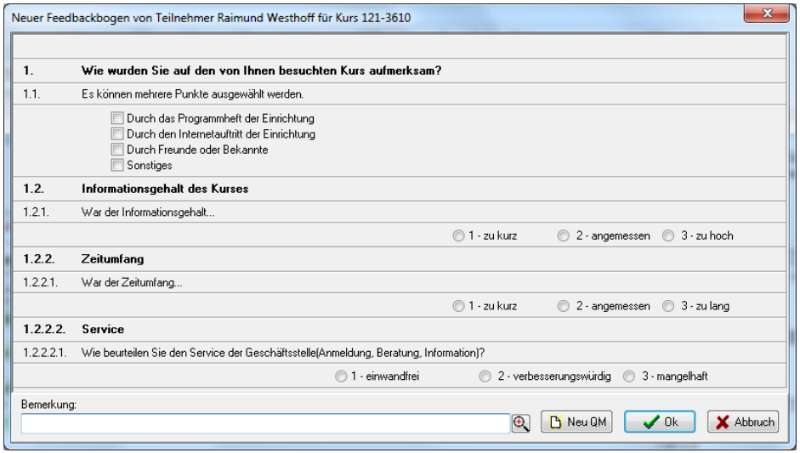Check 'Durch das Programmheft der Einrichtung'
The width and height of the screenshot is (800, 453).
coord(117,118)
